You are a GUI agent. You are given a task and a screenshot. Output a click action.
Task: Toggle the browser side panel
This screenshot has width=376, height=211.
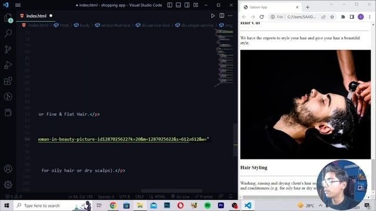(352, 17)
